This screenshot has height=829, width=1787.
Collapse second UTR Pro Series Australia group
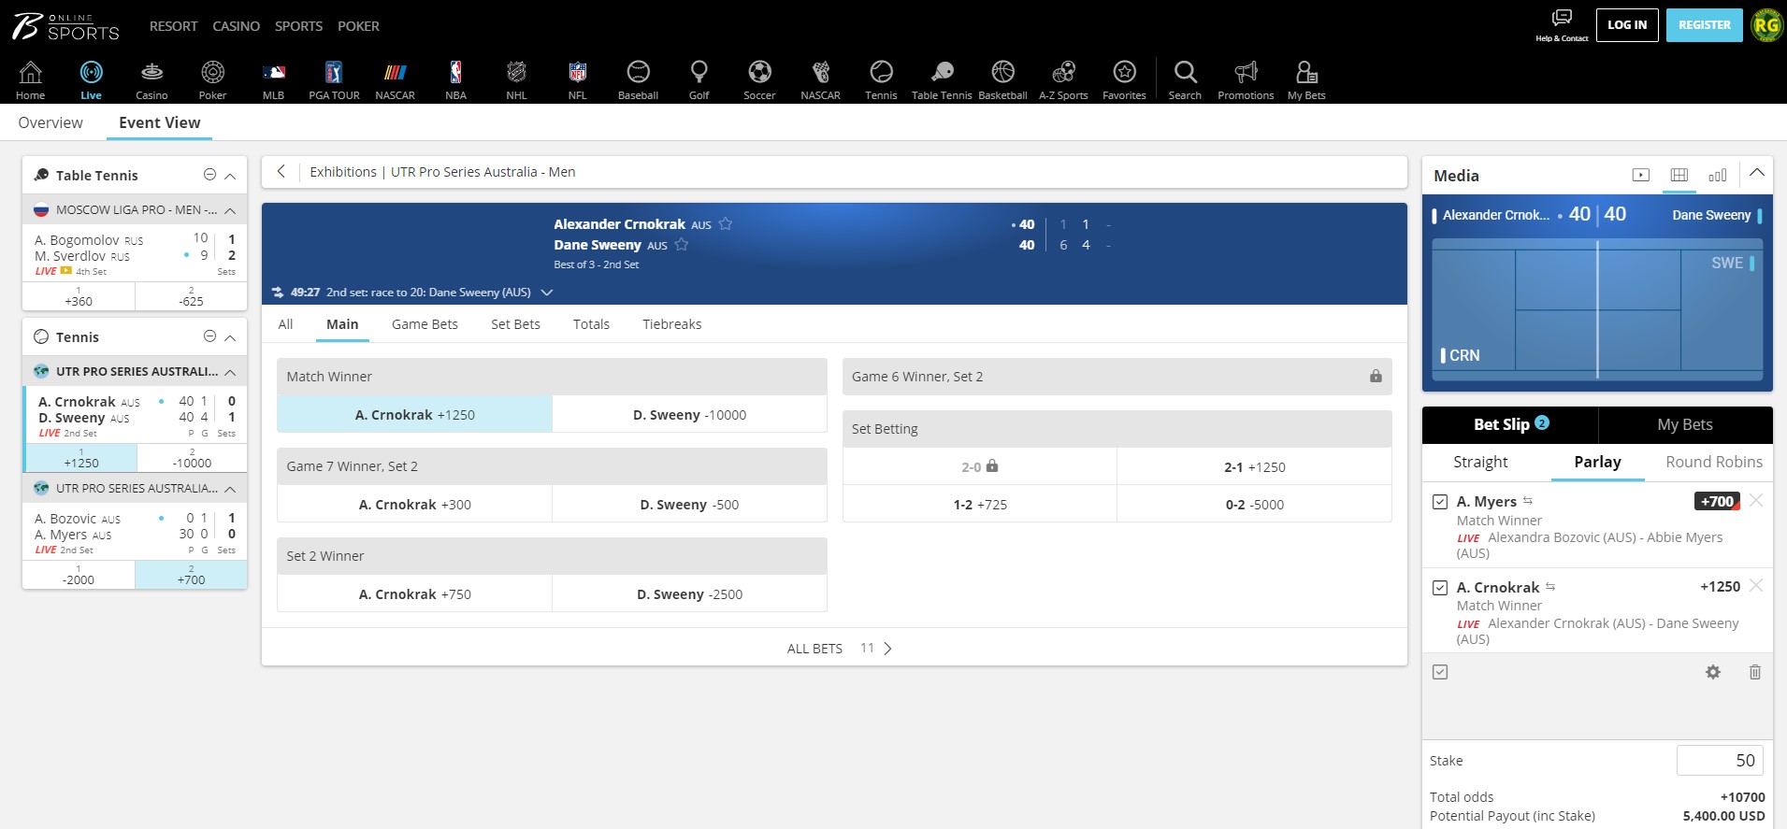point(230,489)
